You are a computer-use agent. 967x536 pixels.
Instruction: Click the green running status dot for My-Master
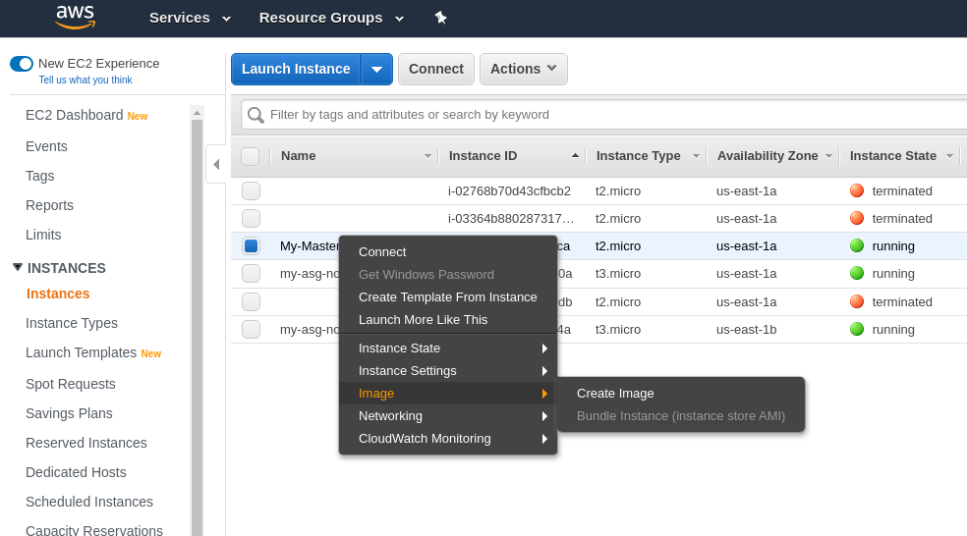pyautogui.click(x=857, y=245)
